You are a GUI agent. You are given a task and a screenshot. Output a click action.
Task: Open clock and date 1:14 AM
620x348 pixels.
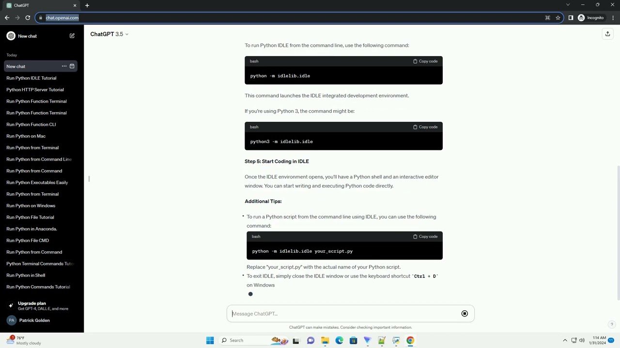click(x=599, y=340)
